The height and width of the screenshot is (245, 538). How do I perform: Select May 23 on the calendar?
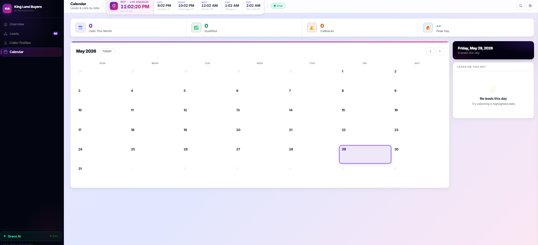click(417, 135)
